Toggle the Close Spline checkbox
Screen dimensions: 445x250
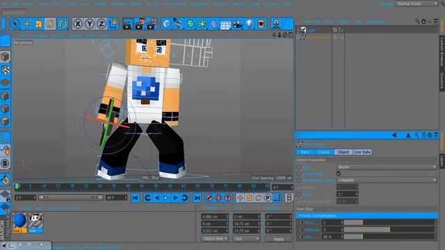[339, 174]
